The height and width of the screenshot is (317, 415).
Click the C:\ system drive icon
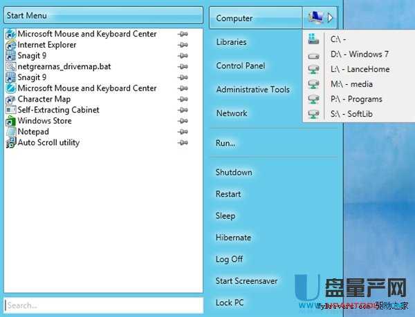tap(313, 39)
